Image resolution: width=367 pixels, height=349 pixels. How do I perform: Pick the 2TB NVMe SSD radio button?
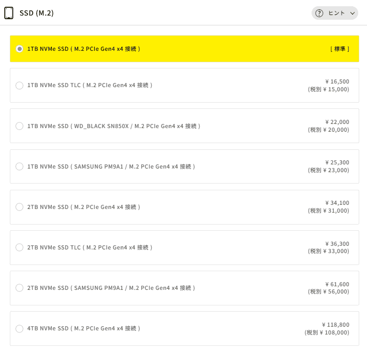pos(20,207)
